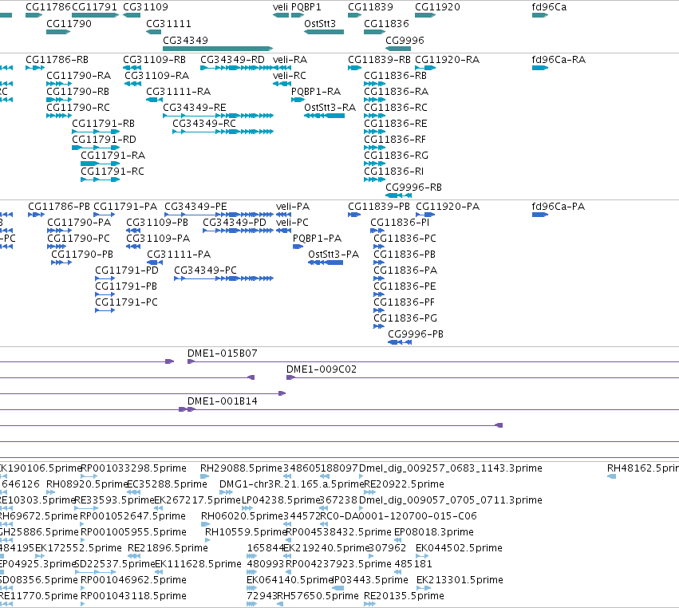Image resolution: width=679 pixels, height=608 pixels.
Task: Click the CG11790-PB protein label
Action: click(x=82, y=255)
